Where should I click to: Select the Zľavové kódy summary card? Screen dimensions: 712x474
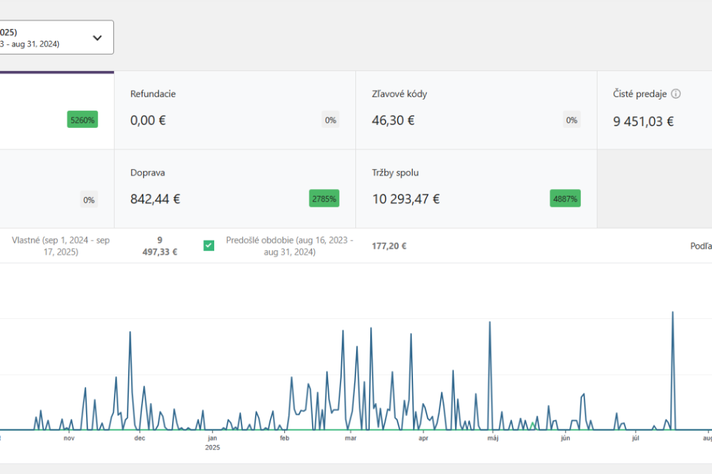(x=476, y=110)
